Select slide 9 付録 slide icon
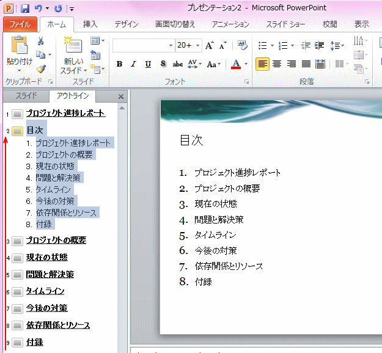382x353 pixels. [x=17, y=343]
